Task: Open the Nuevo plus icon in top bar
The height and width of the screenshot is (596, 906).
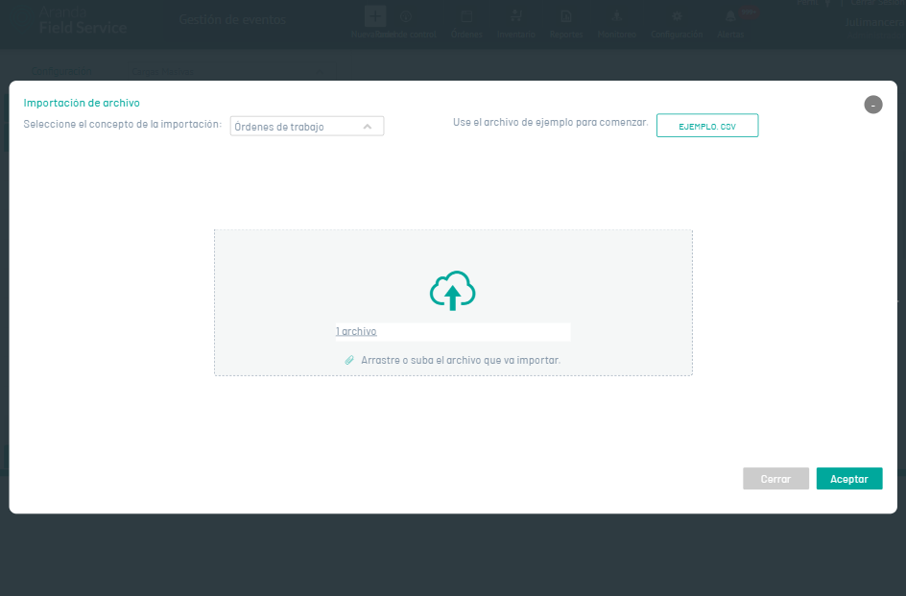Action: (375, 17)
